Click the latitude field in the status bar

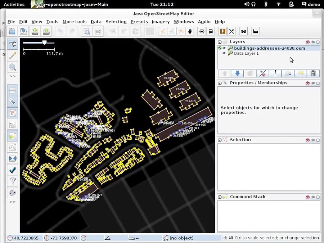(x=24, y=238)
